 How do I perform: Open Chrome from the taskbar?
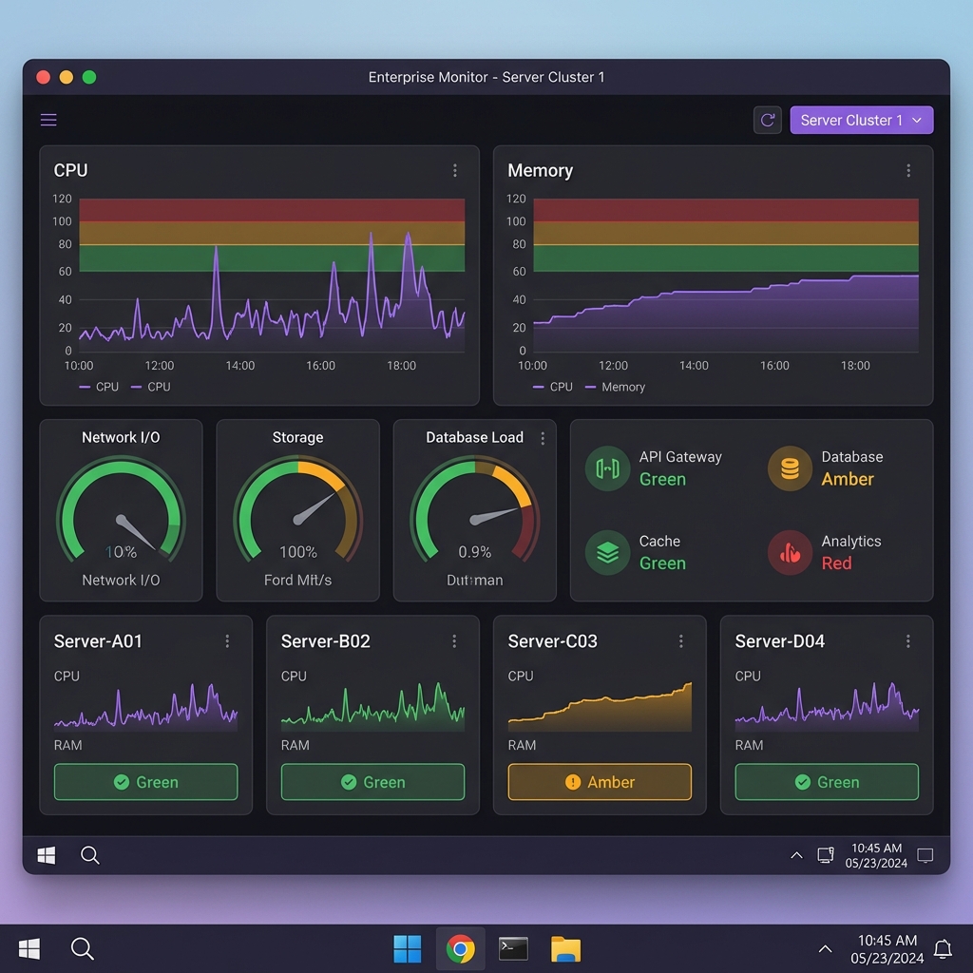461,947
